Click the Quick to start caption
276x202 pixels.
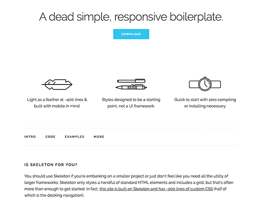205,103
